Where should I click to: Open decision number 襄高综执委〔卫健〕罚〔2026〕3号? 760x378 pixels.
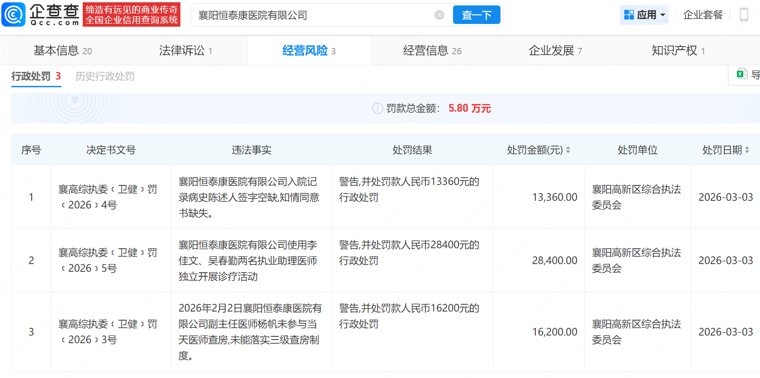108,332
